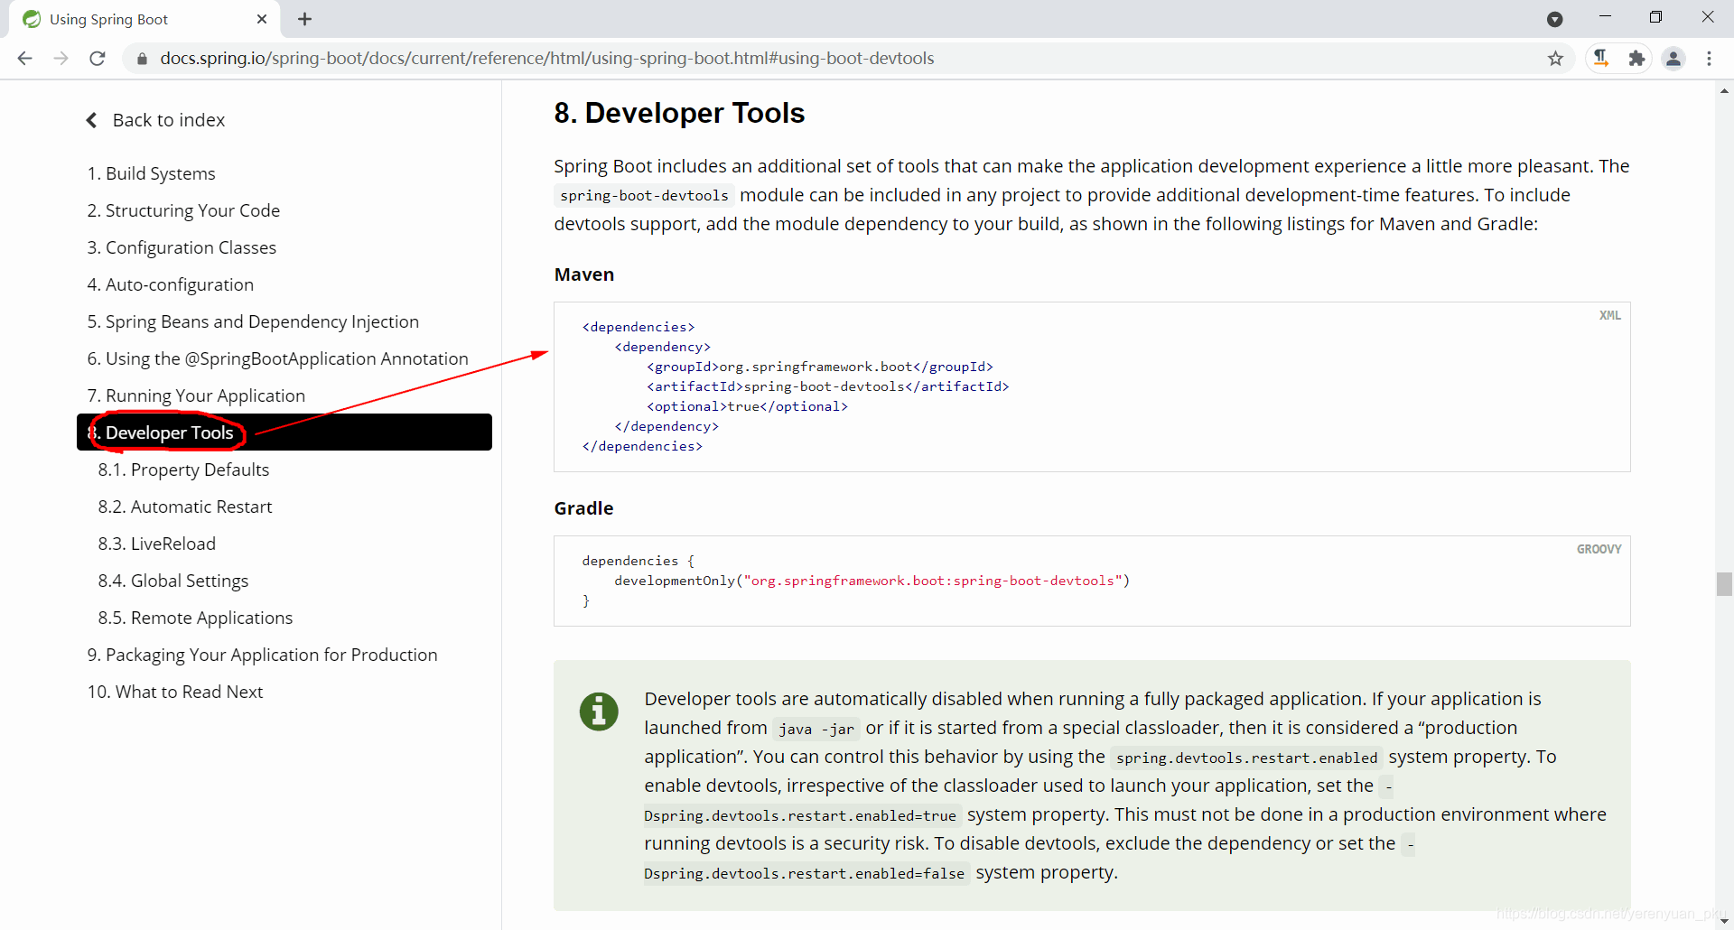
Task: Reload the page with the refresh icon
Action: point(98,59)
